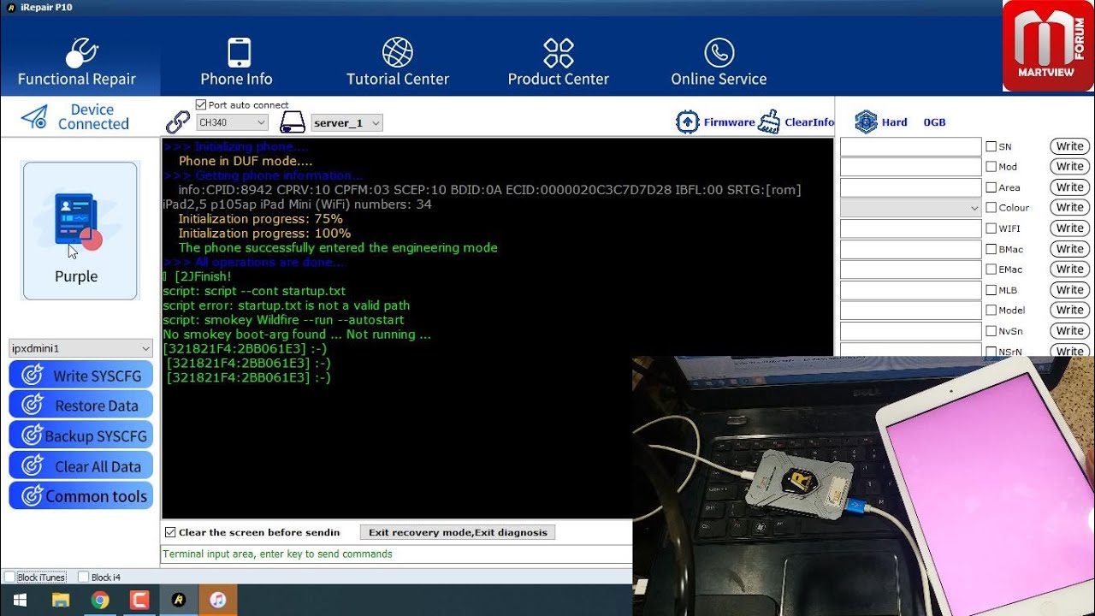The height and width of the screenshot is (616, 1095).
Task: Tick the Model checkbox
Action: tap(991, 311)
